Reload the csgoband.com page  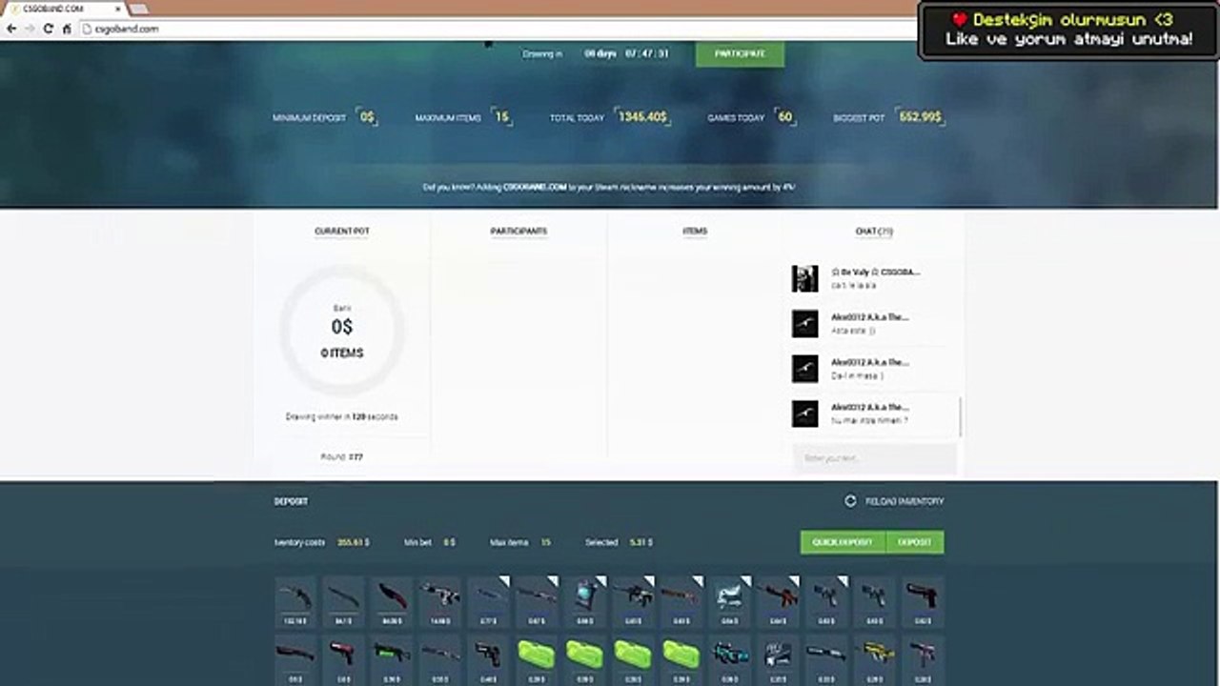tap(48, 29)
